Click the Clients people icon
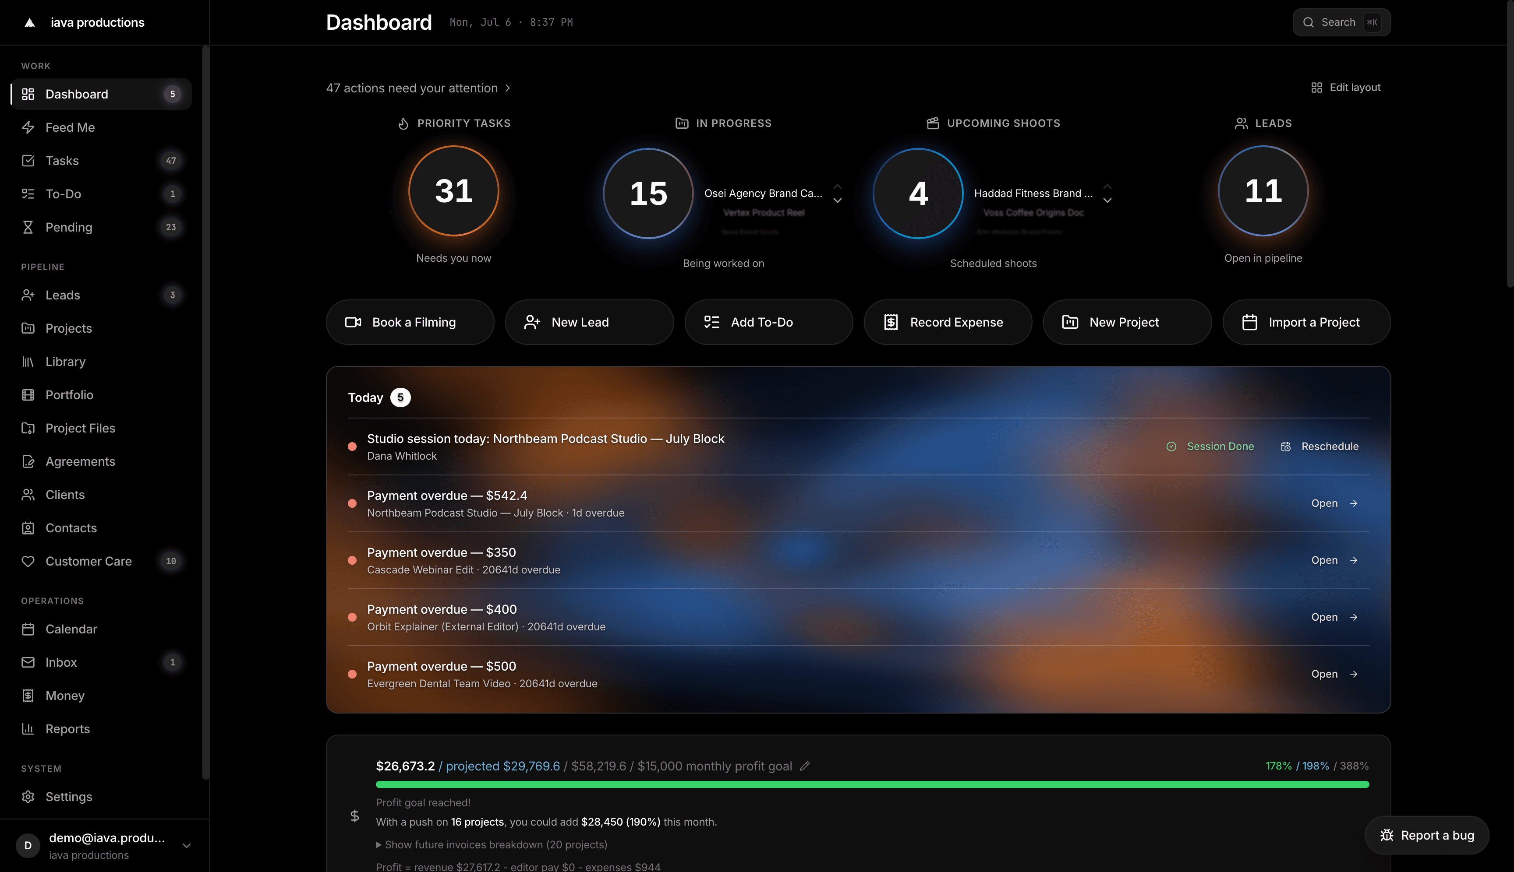Screen dimensions: 1514x872 click(x=28, y=495)
